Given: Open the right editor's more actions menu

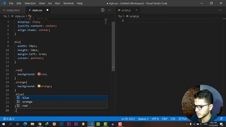Looking at the screenshot, I should (220, 10).
